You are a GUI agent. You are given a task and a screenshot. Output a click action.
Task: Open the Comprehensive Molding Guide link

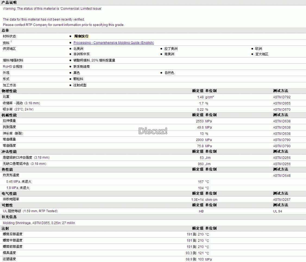click(x=113, y=43)
